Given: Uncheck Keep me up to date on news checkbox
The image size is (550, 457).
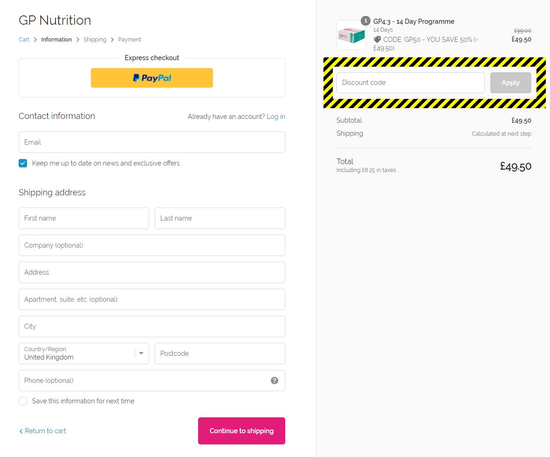Looking at the screenshot, I should (23, 163).
